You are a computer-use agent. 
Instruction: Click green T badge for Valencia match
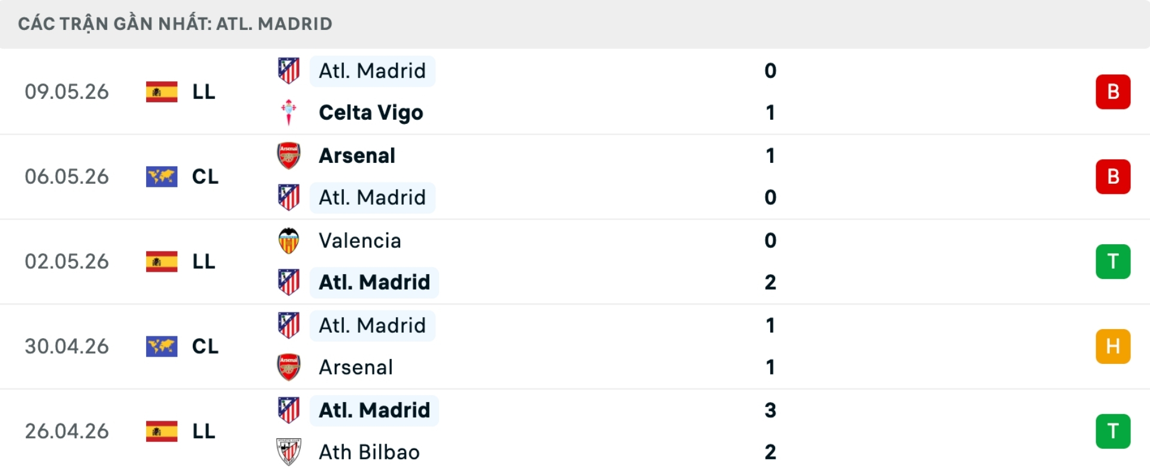click(x=1113, y=262)
